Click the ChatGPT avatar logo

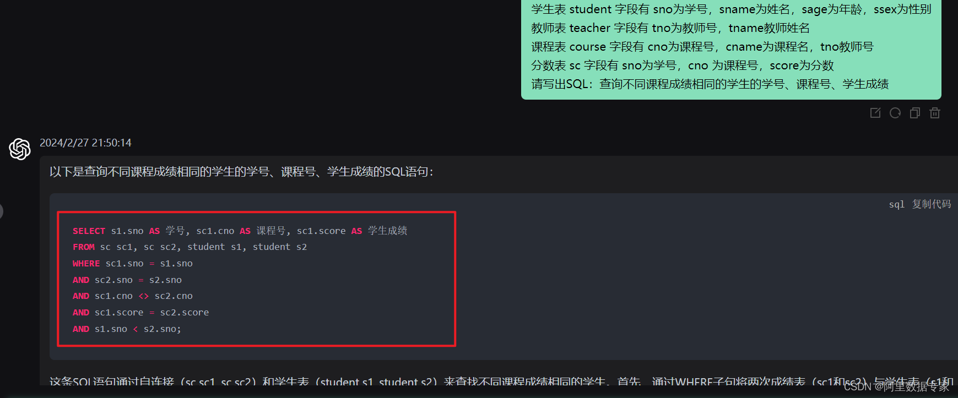point(20,149)
